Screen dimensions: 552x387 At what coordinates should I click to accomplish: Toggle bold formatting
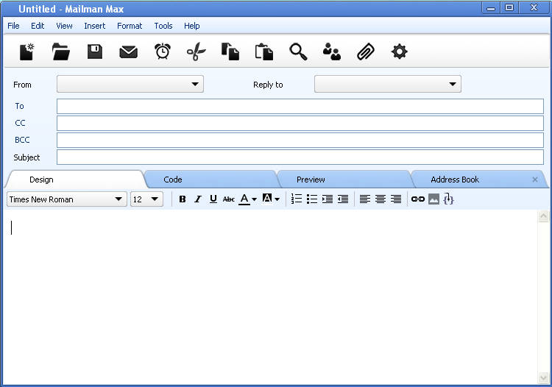tap(183, 199)
